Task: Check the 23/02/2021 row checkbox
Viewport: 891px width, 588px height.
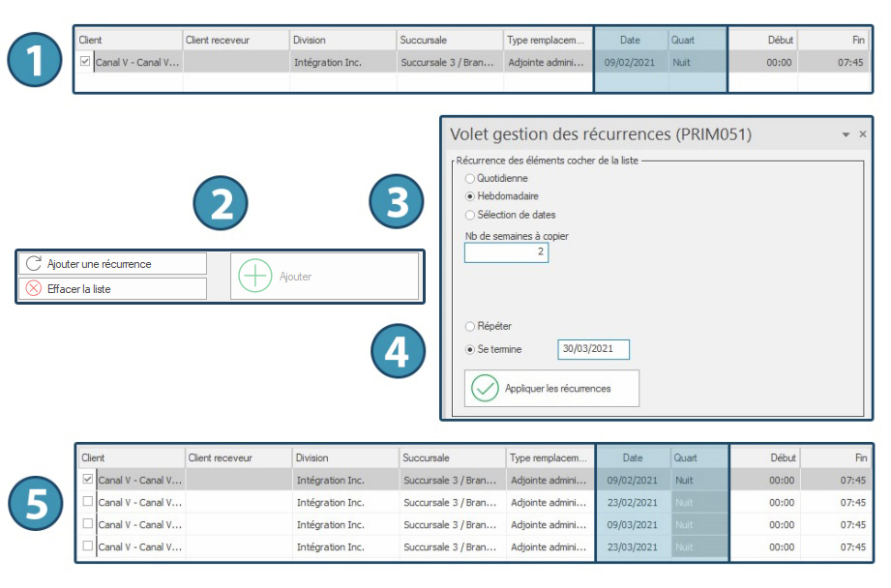Action: click(88, 502)
